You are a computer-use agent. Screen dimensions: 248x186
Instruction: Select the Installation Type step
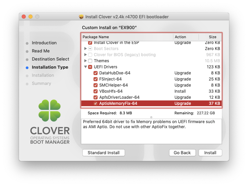coord(50,67)
